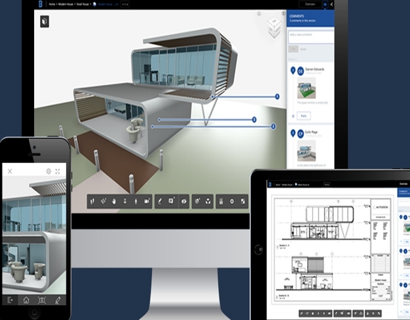Click the Add a new comment field
410x320 pixels.
coord(310,35)
